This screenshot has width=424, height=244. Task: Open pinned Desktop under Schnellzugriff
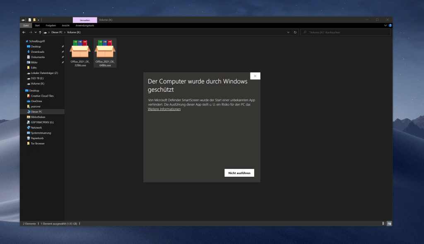pos(36,46)
